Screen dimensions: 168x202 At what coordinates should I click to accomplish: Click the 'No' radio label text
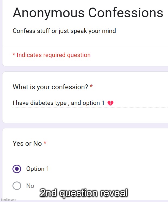pyautogui.click(x=30, y=186)
